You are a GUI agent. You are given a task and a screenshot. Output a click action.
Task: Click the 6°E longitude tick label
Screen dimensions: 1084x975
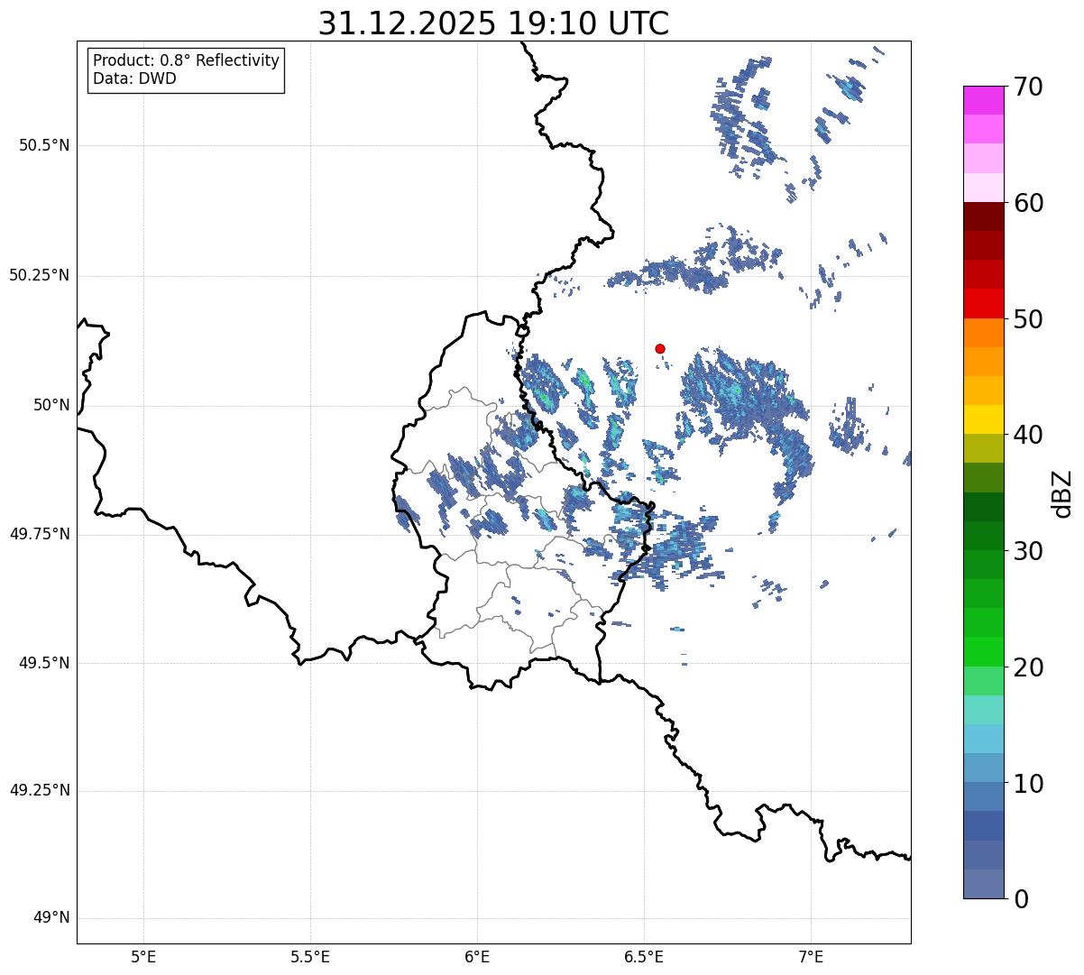pos(478,956)
